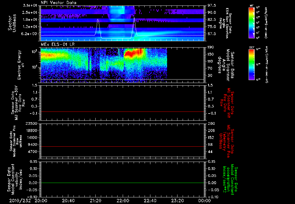Viewport: 295px width, 204px height.
Task: Click the '152' telemetry tick label
Action: pos(211,137)
